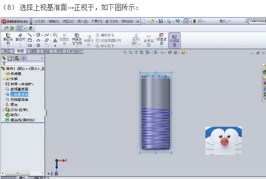The height and width of the screenshot is (179, 266).
Task: Select 上视基准面 in the feature tree
Action: tap(19, 94)
